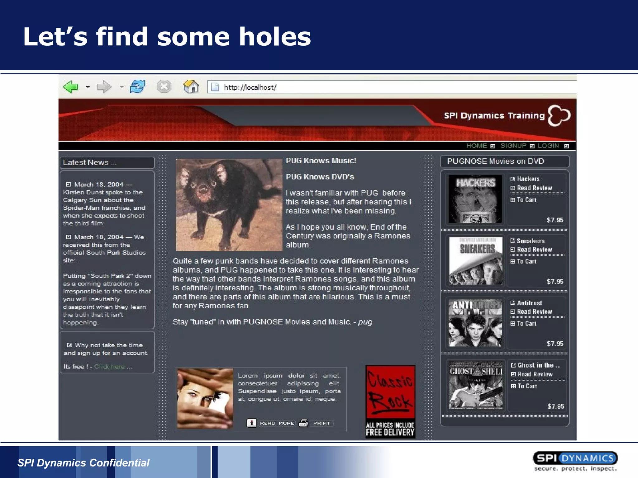
Task: Click the http://localhost/ address bar
Action: [x=392, y=87]
